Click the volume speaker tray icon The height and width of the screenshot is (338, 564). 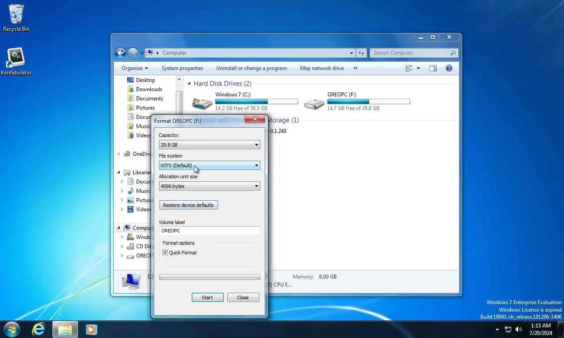coord(519,329)
